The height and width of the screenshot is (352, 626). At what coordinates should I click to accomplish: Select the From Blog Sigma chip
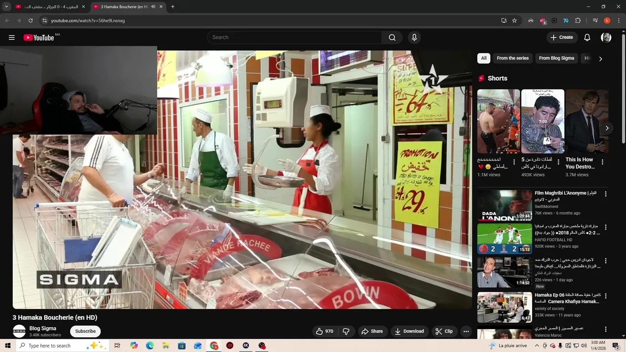tap(557, 58)
